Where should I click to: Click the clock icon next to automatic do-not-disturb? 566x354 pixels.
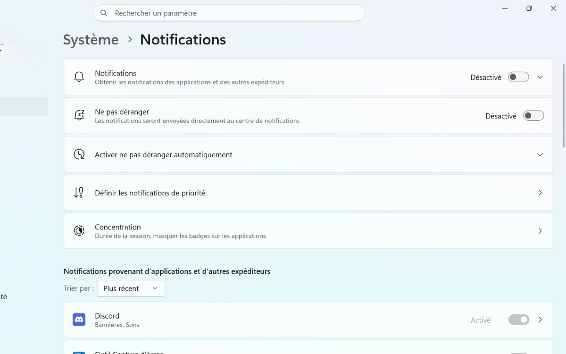(x=79, y=154)
